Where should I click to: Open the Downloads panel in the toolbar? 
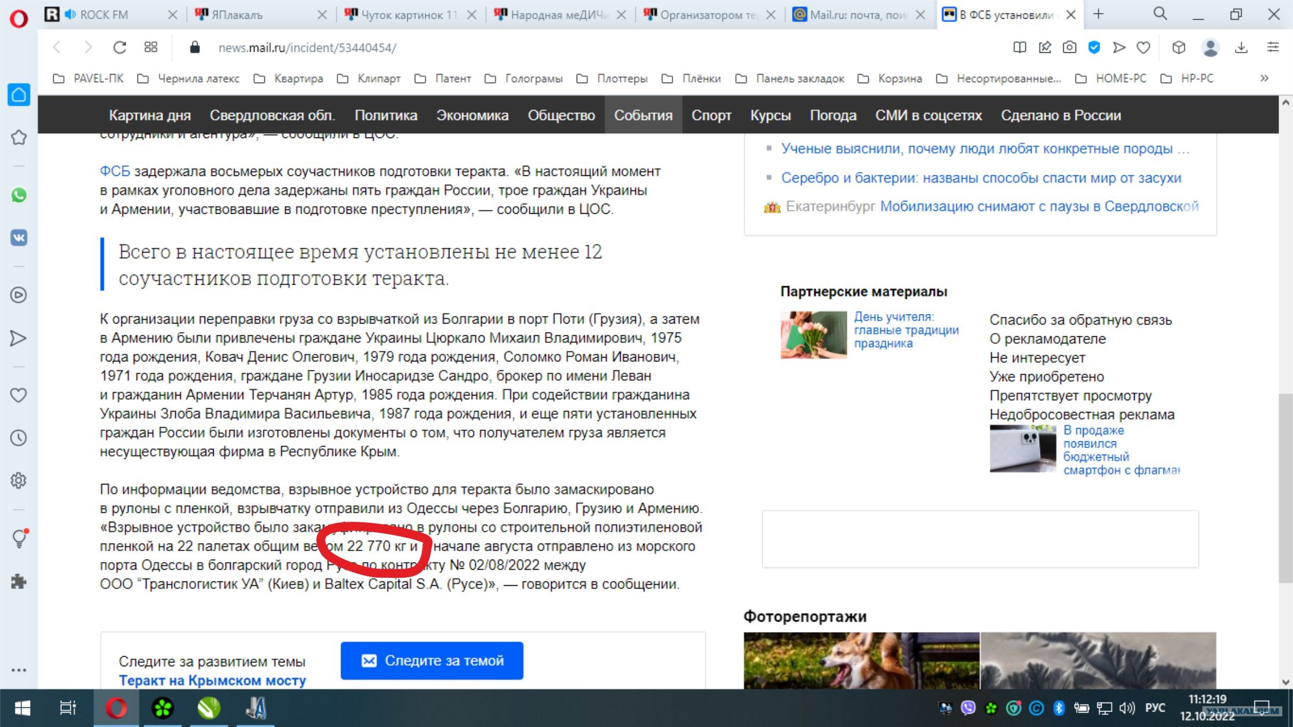(1241, 47)
